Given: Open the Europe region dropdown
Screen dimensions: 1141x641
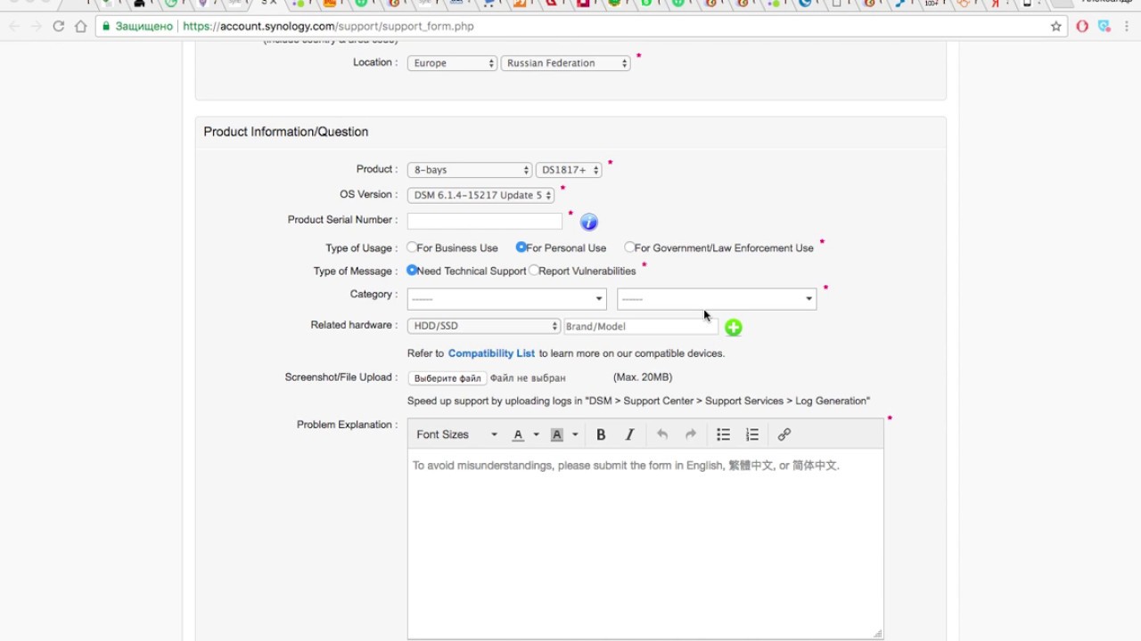Looking at the screenshot, I should 452,63.
